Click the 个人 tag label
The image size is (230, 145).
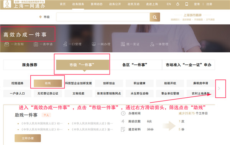click(46, 115)
